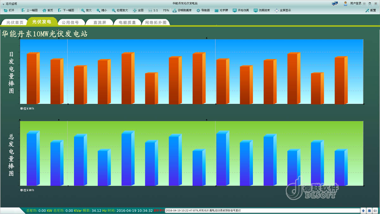Screen dimensions: 380x214
Task: Open the 导航器 navigator panel
Action: 203,10
